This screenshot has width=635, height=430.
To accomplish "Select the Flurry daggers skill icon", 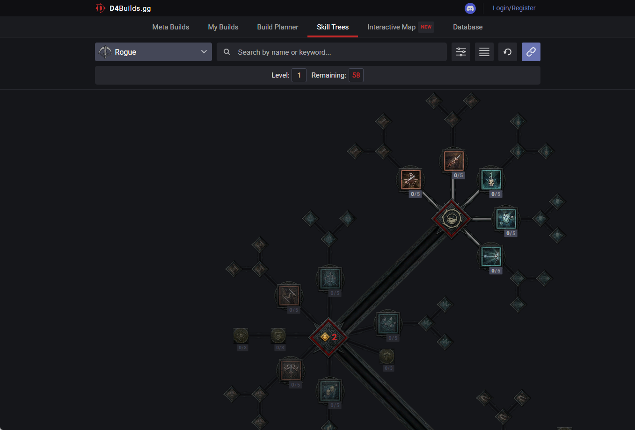I will click(x=291, y=370).
